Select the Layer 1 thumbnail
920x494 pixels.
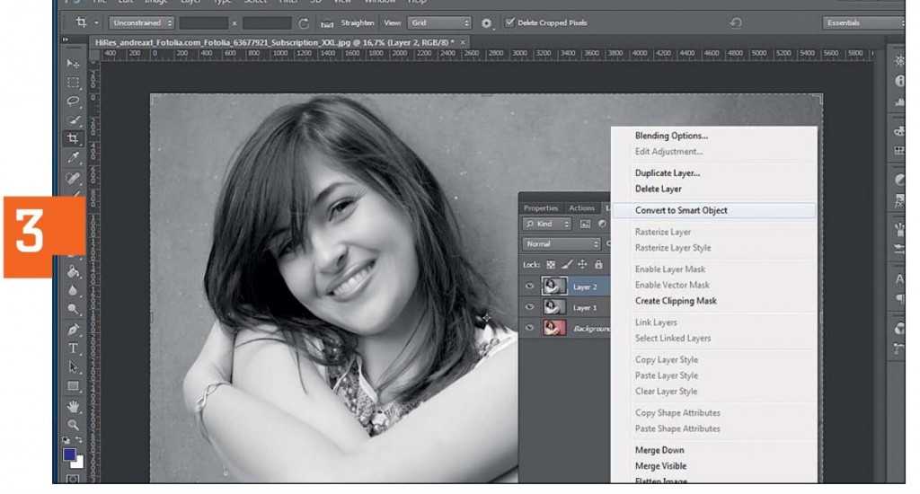tap(554, 308)
